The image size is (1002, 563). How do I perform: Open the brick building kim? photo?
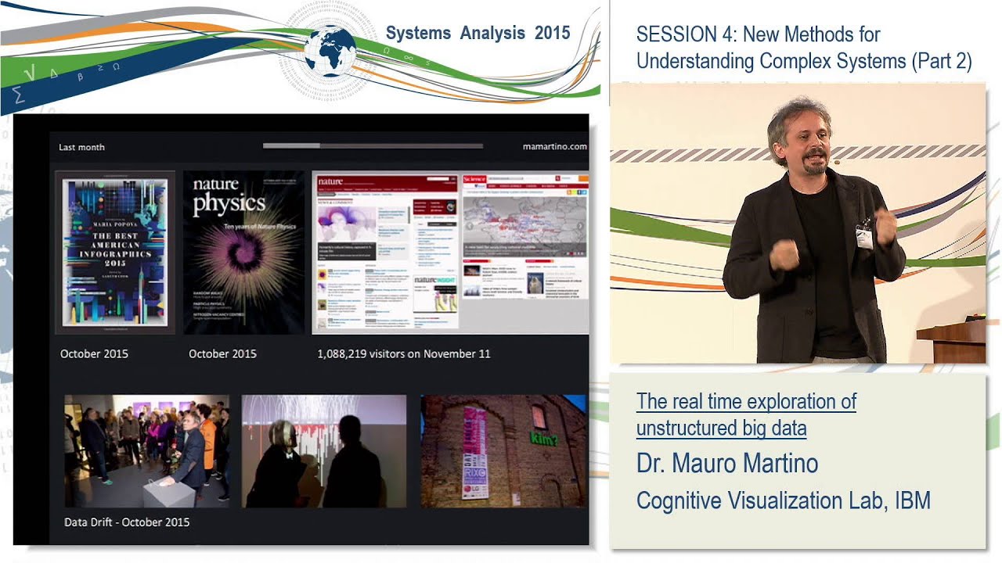[x=503, y=451]
